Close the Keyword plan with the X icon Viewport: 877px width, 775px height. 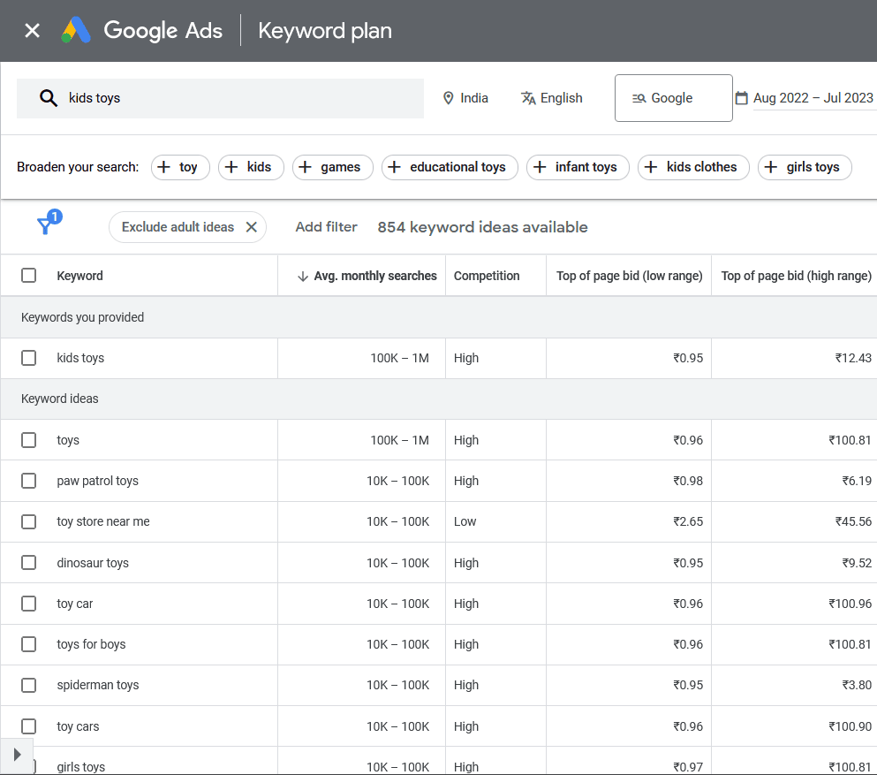coord(32,31)
